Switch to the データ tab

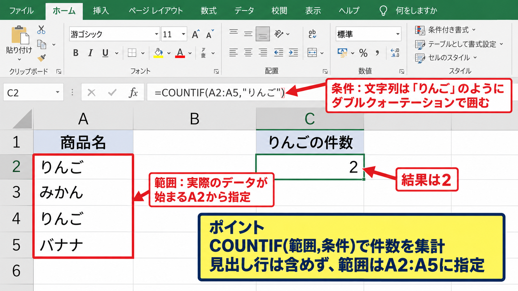coord(244,11)
